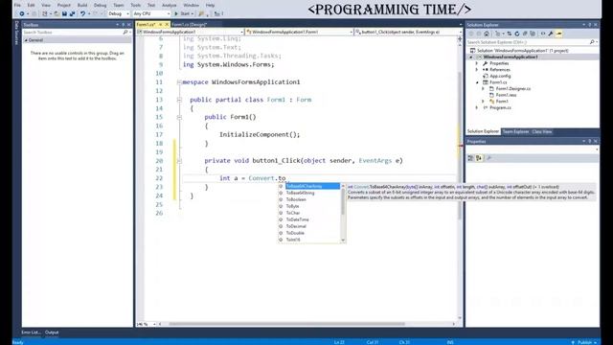Click the IntelliSense list scroll down arrow
The height and width of the screenshot is (345, 613).
343,241
